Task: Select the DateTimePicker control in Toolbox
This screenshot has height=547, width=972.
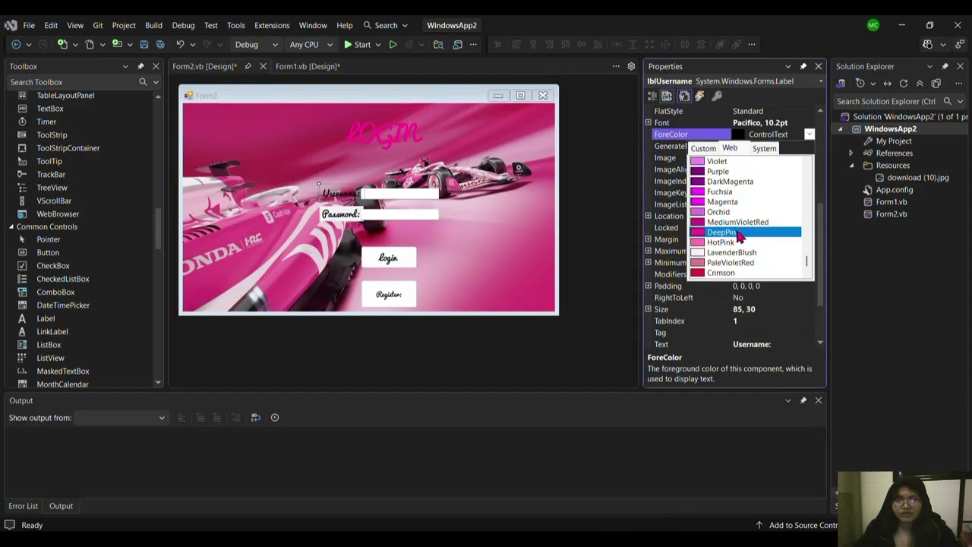Action: pos(63,305)
